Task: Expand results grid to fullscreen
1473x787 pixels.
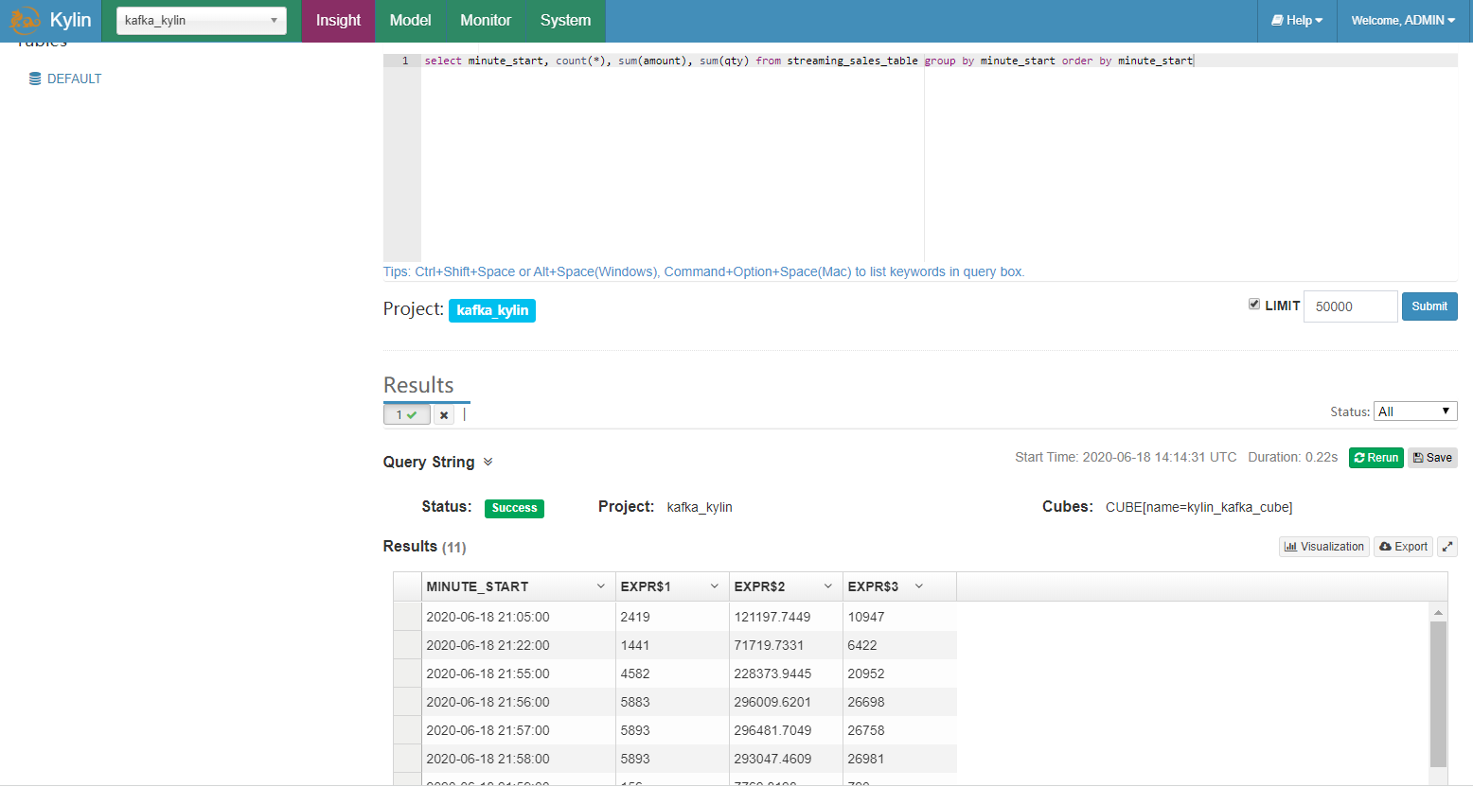Action: click(1447, 547)
